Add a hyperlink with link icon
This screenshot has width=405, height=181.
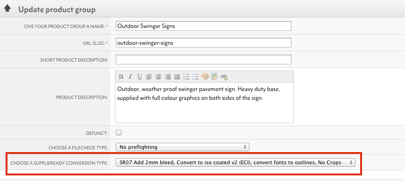(224, 77)
